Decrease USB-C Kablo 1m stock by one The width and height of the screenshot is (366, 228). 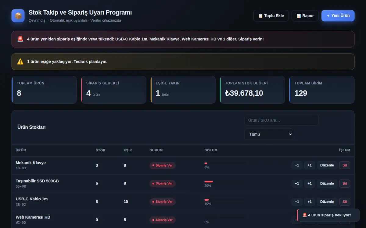[297, 202]
